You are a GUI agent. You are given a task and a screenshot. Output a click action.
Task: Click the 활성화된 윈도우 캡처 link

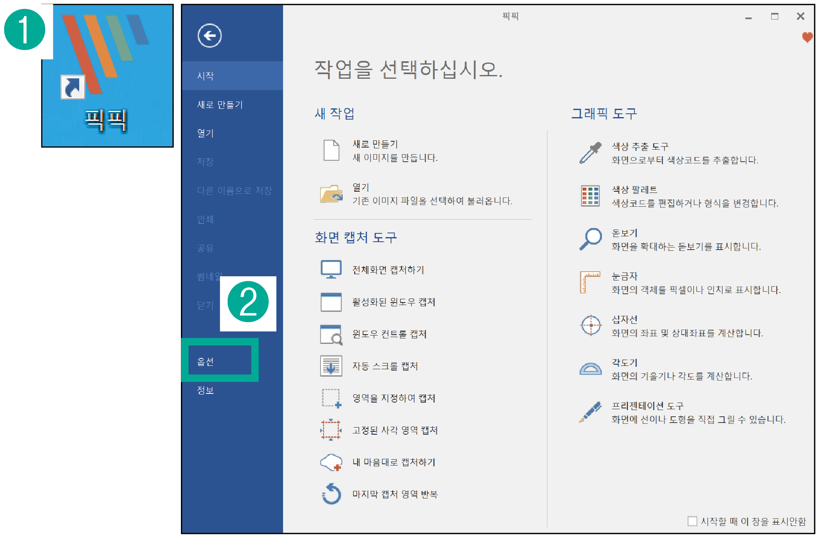[394, 302]
